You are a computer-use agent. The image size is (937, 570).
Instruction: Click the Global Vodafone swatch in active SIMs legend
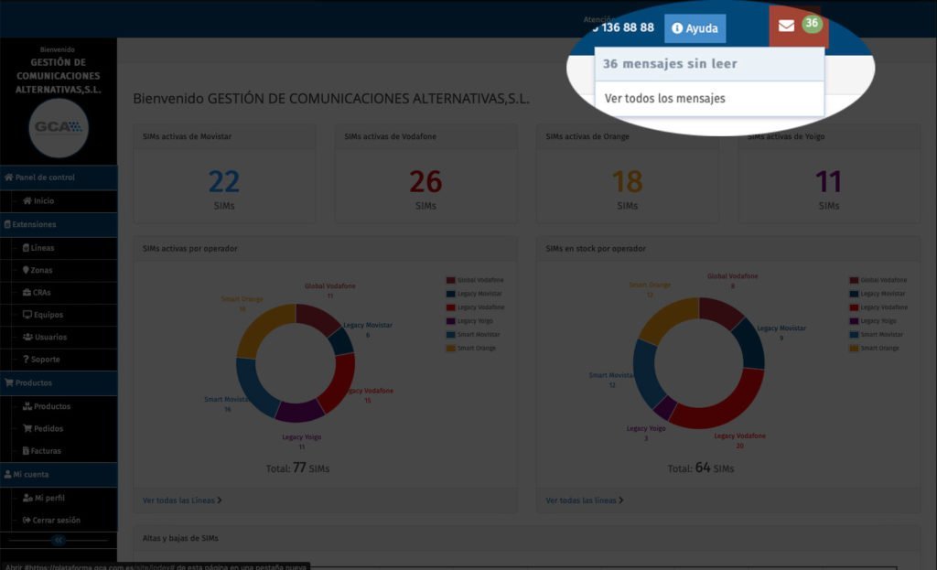coord(450,280)
